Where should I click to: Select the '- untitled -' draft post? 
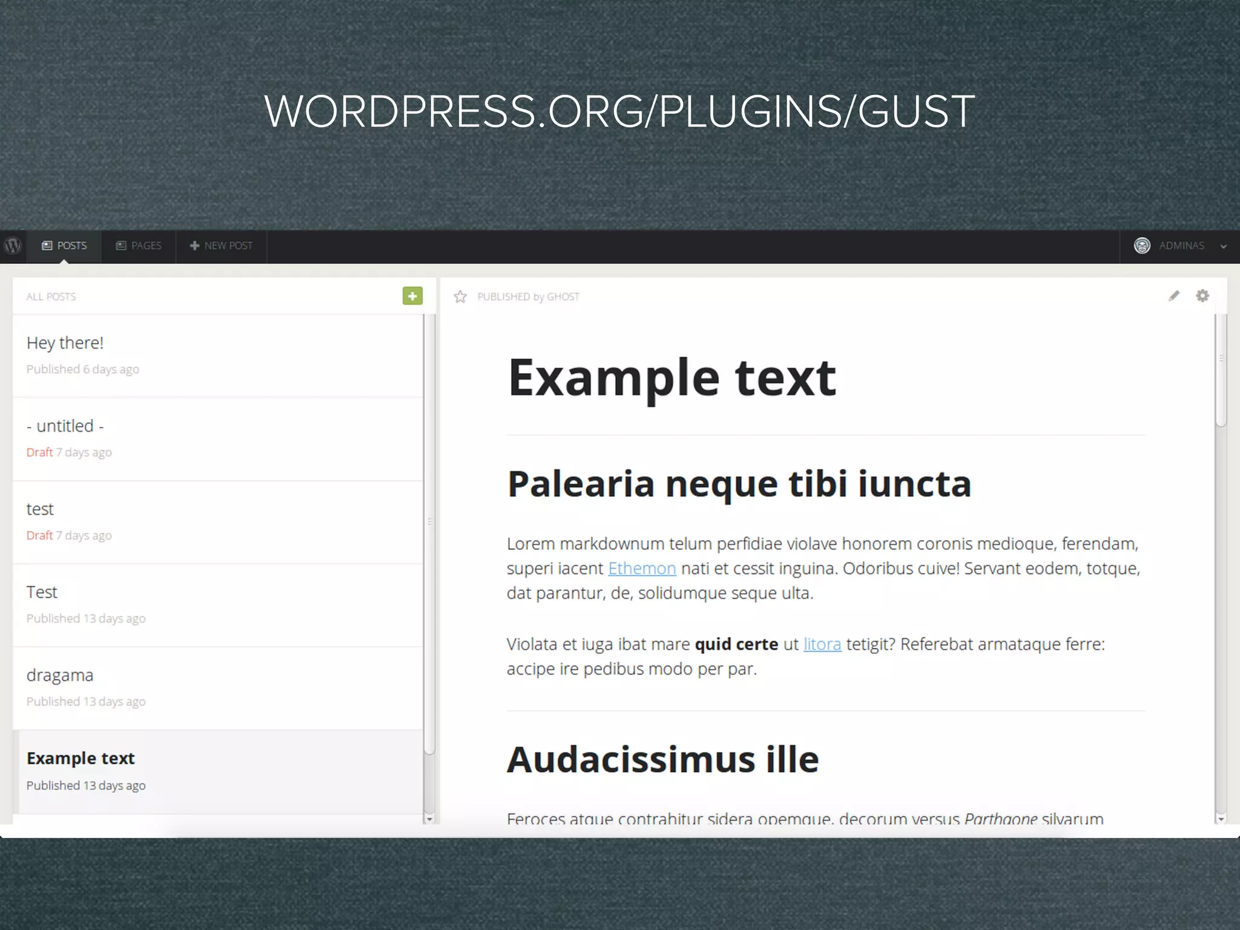pyautogui.click(x=218, y=440)
